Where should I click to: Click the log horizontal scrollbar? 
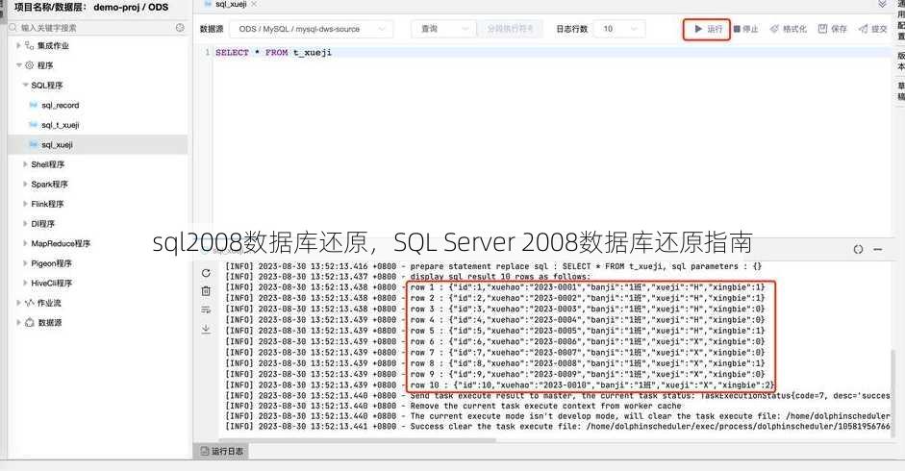pyautogui.click(x=357, y=440)
